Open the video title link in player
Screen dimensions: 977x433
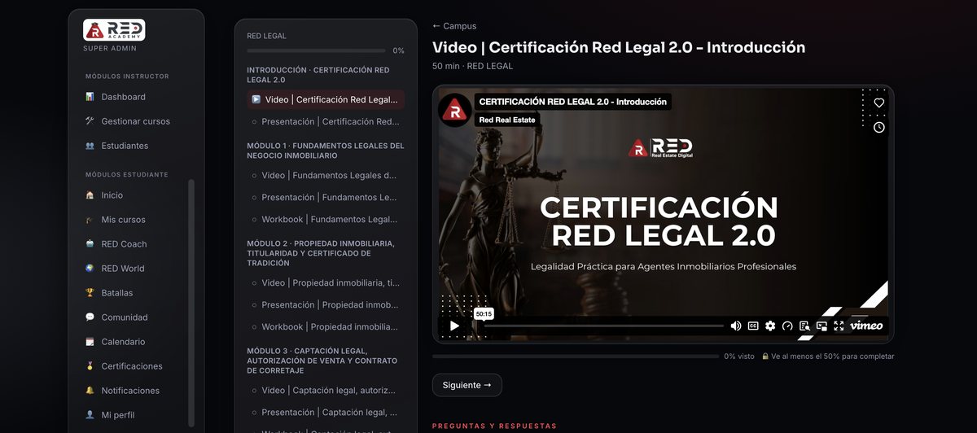pyautogui.click(x=573, y=102)
